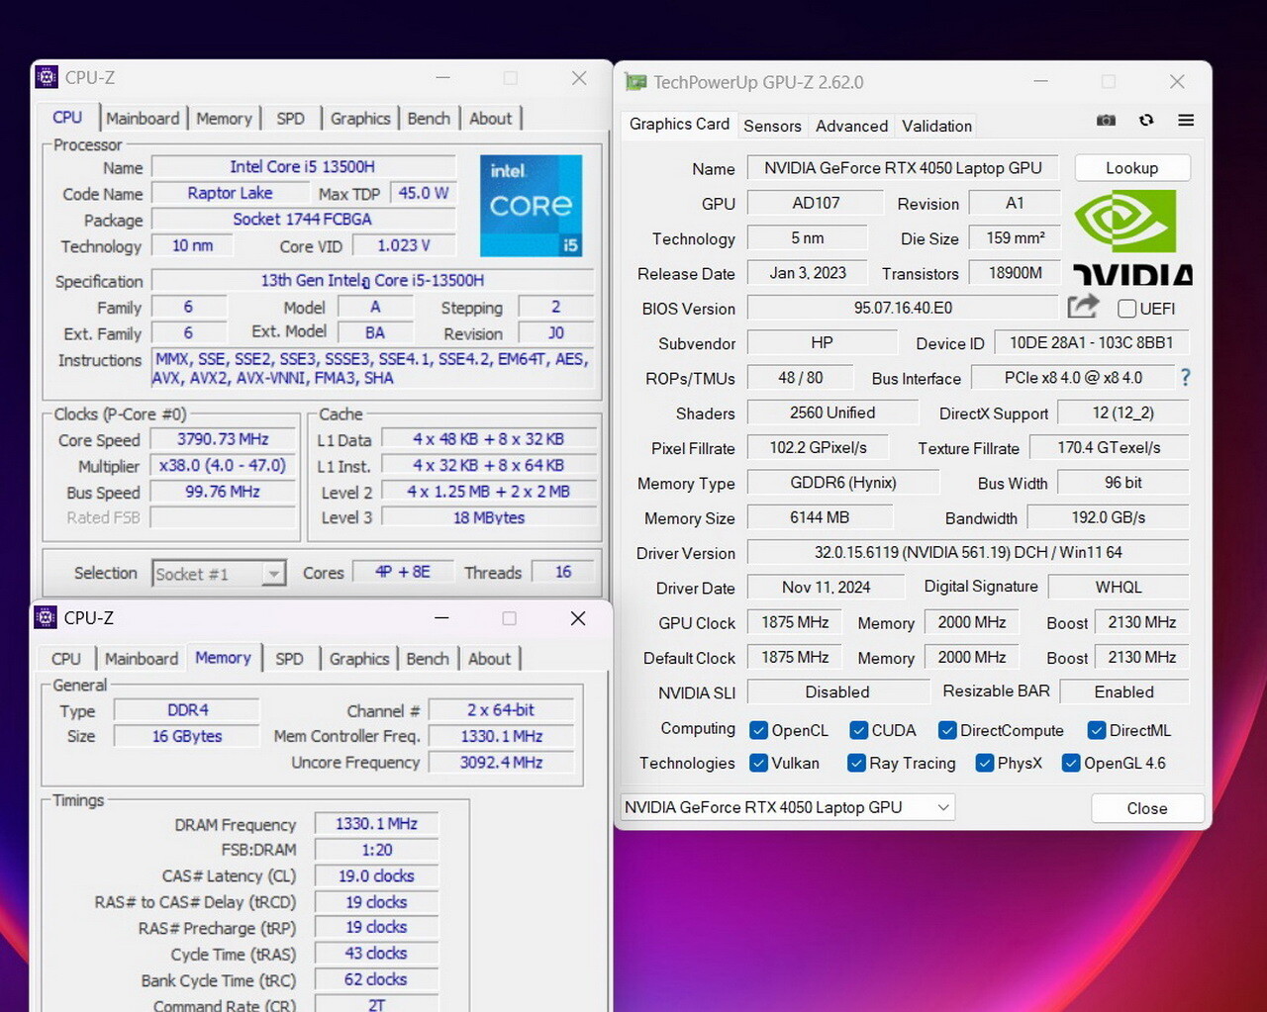1267x1012 pixels.
Task: Click the CAS# Latency value 19.0 clocks
Action: (x=376, y=875)
